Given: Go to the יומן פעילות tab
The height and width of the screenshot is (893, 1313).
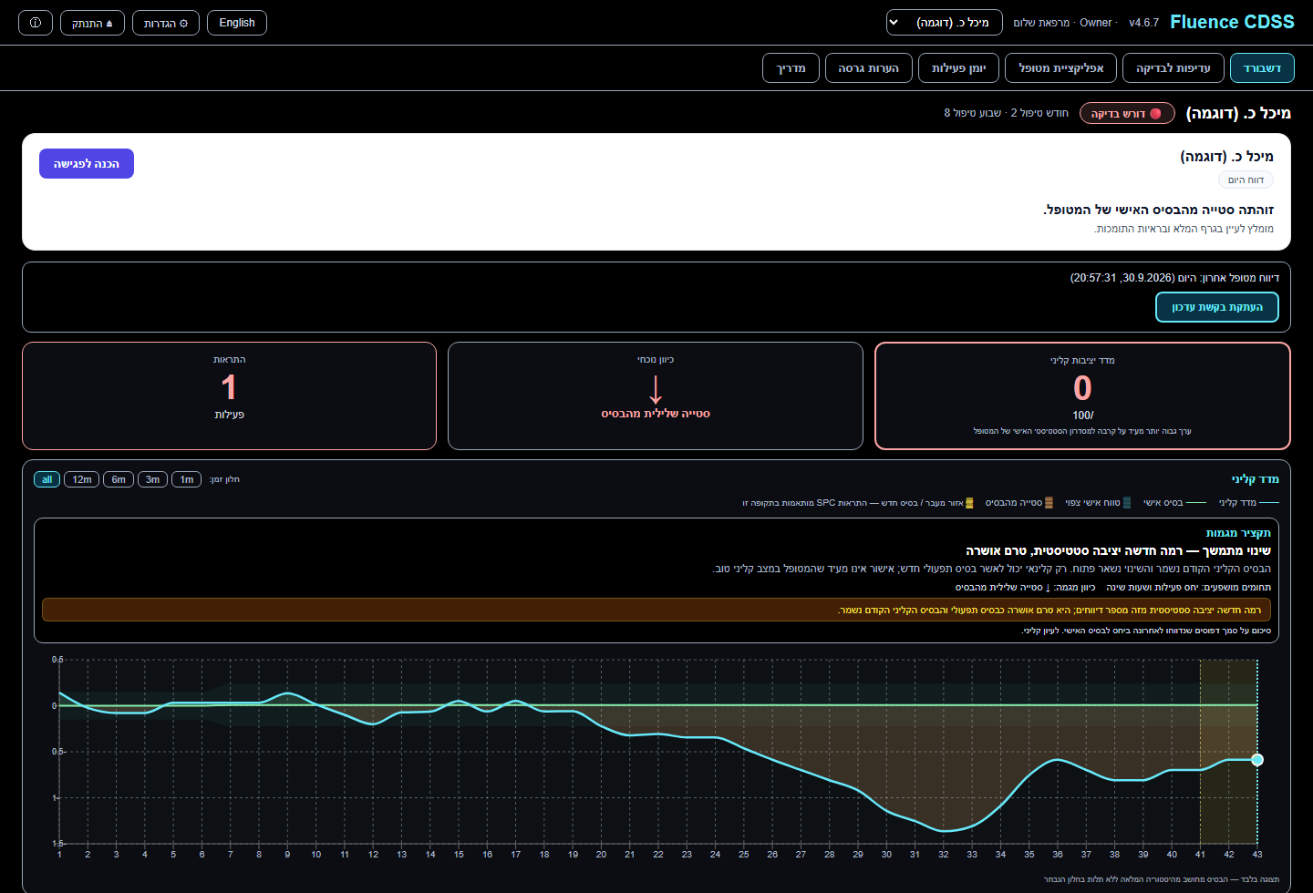Looking at the screenshot, I should pyautogui.click(x=959, y=68).
